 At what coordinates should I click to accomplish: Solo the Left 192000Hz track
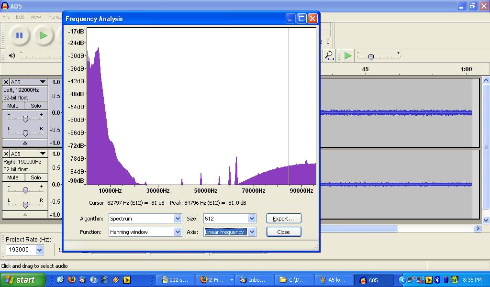click(x=36, y=106)
